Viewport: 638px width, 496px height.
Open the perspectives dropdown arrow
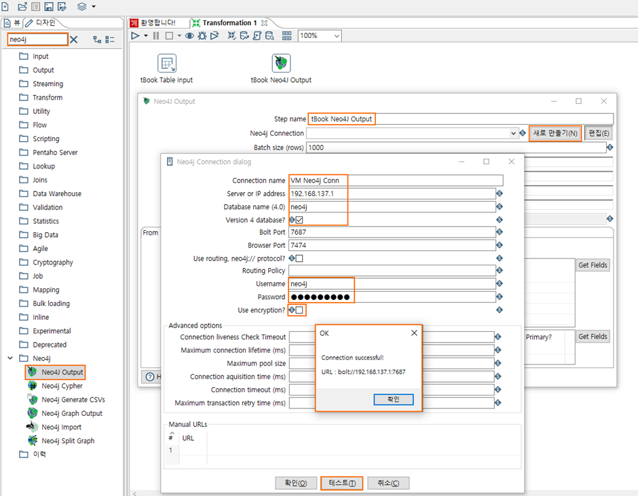pyautogui.click(x=94, y=7)
